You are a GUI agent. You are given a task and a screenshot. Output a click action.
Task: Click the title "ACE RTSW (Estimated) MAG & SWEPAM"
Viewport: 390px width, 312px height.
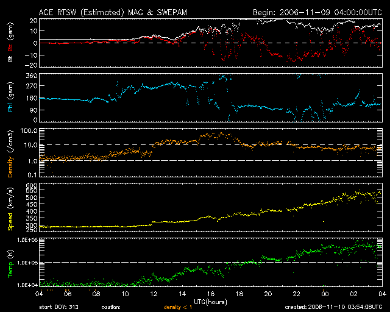pos(113,12)
